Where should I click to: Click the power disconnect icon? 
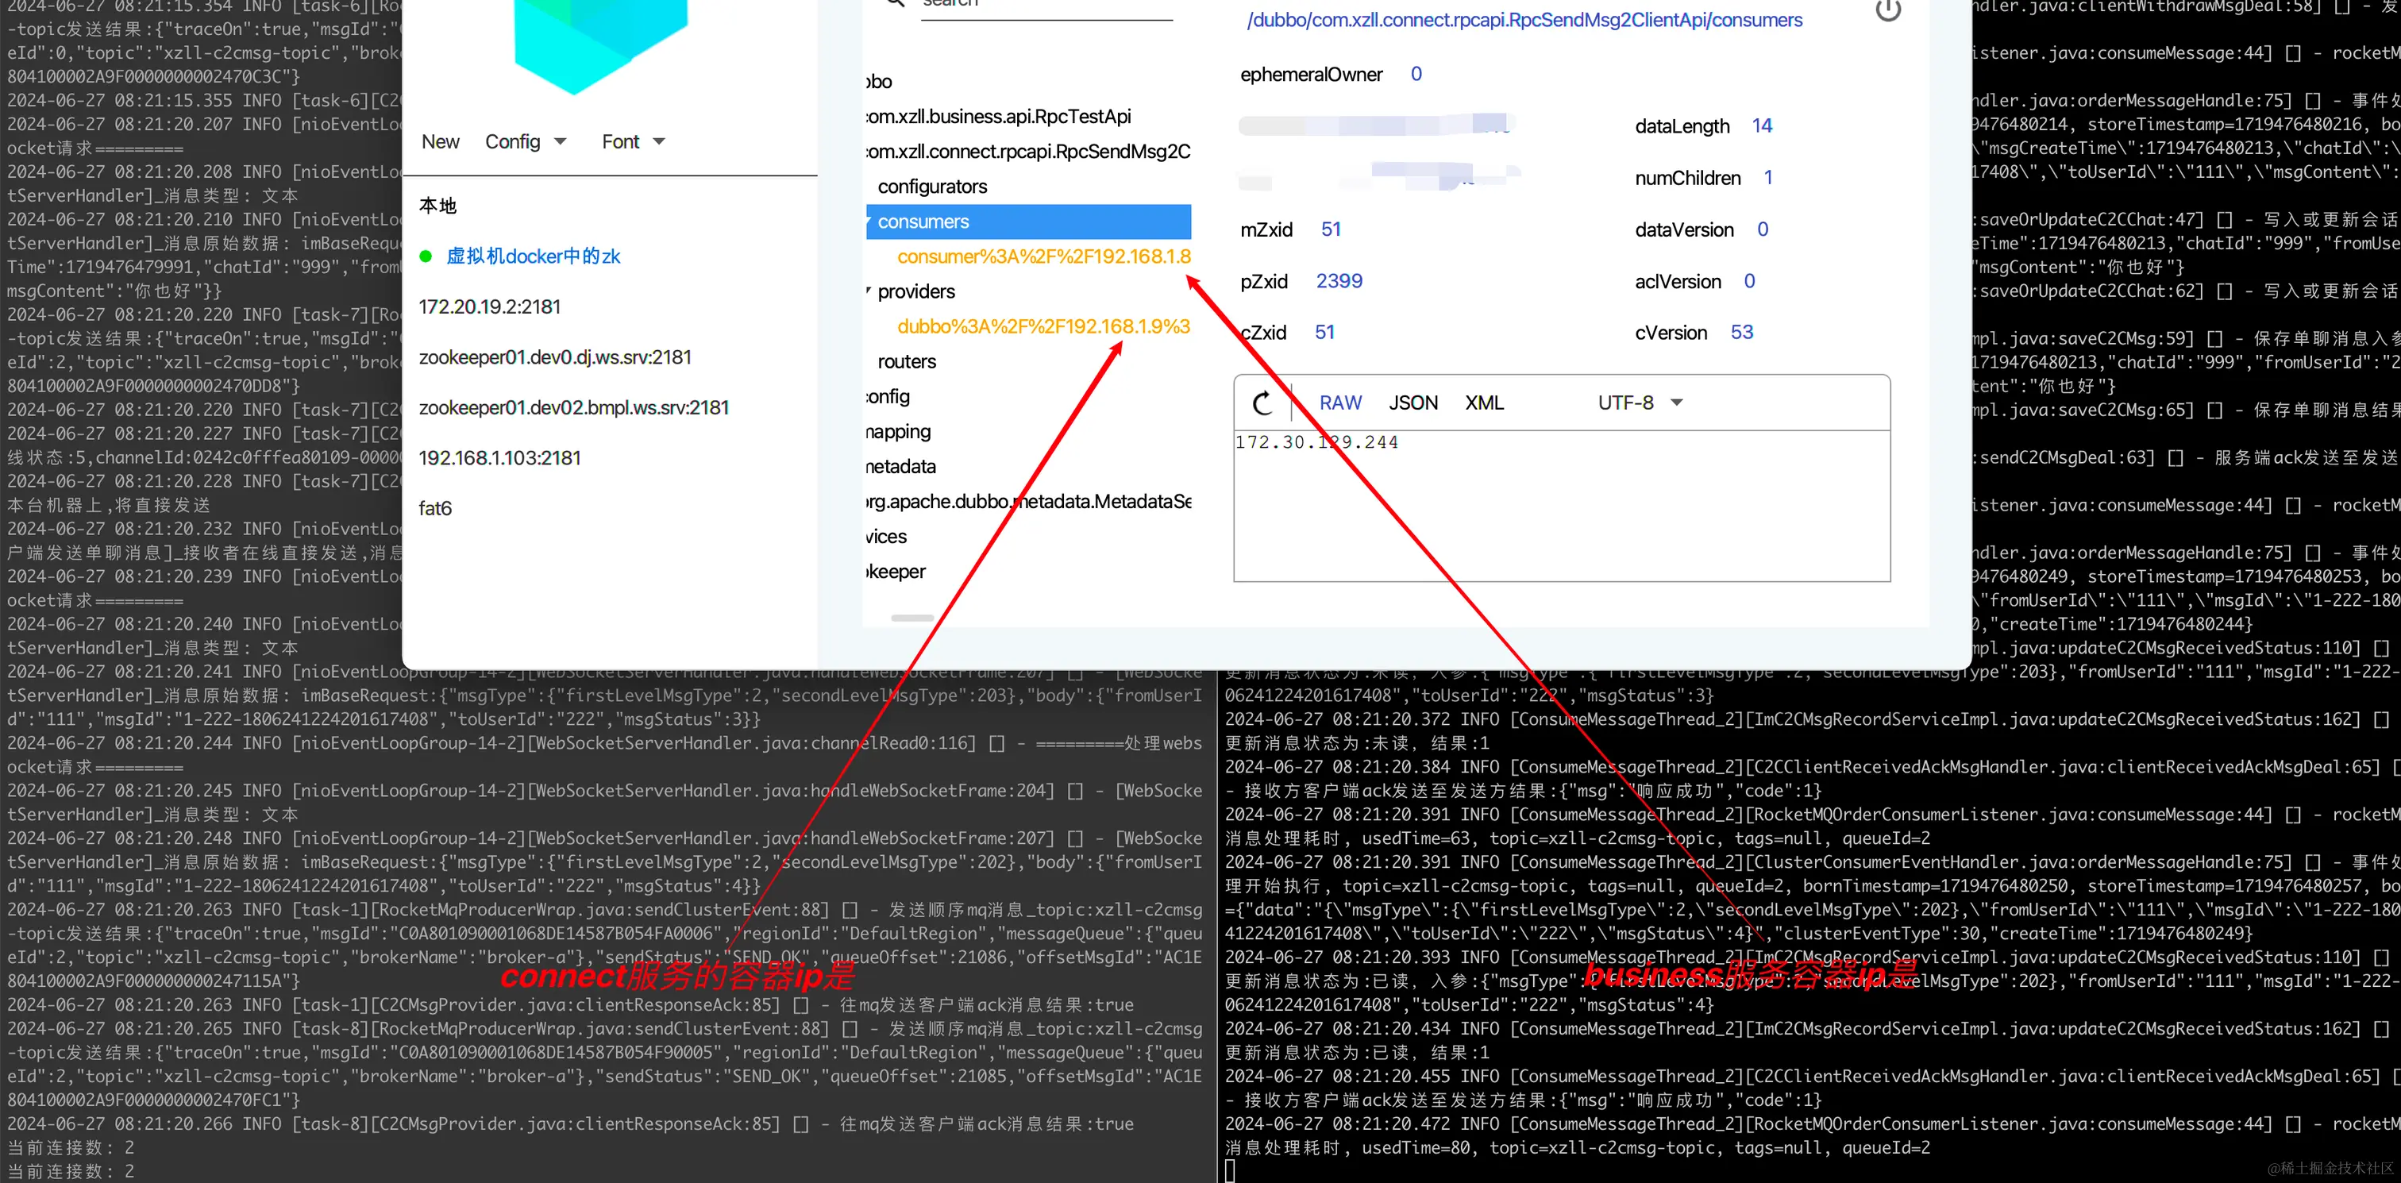(1887, 10)
